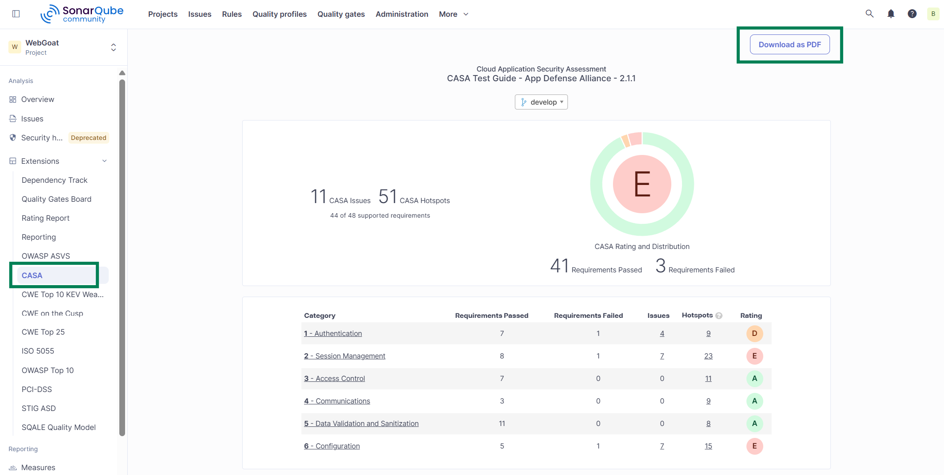
Task: Click the A rating badge for Communications
Action: (x=754, y=401)
